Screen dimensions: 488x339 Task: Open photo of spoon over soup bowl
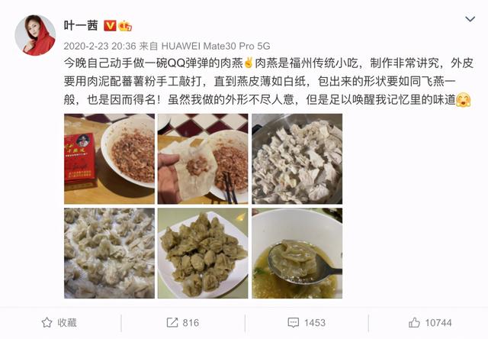pyautogui.click(x=297, y=253)
